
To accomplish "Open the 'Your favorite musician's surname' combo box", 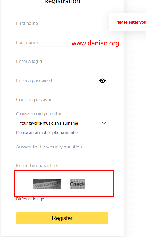I will pyautogui.click(x=62, y=123).
